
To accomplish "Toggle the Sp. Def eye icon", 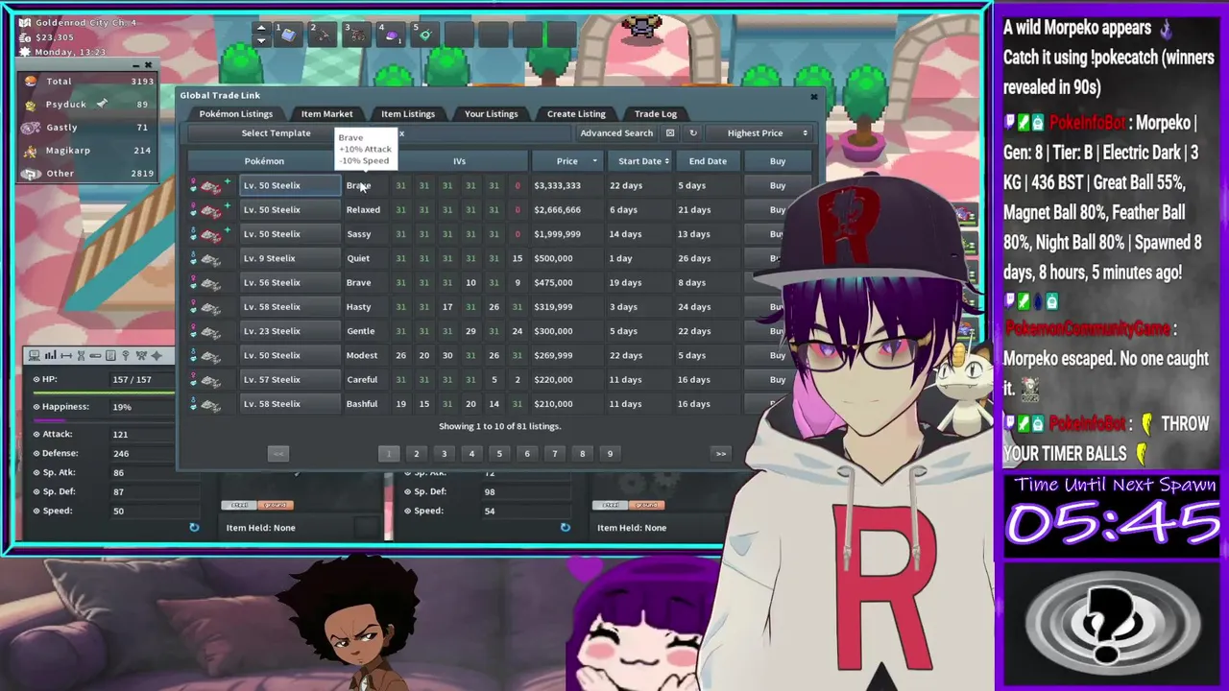I will point(36,491).
